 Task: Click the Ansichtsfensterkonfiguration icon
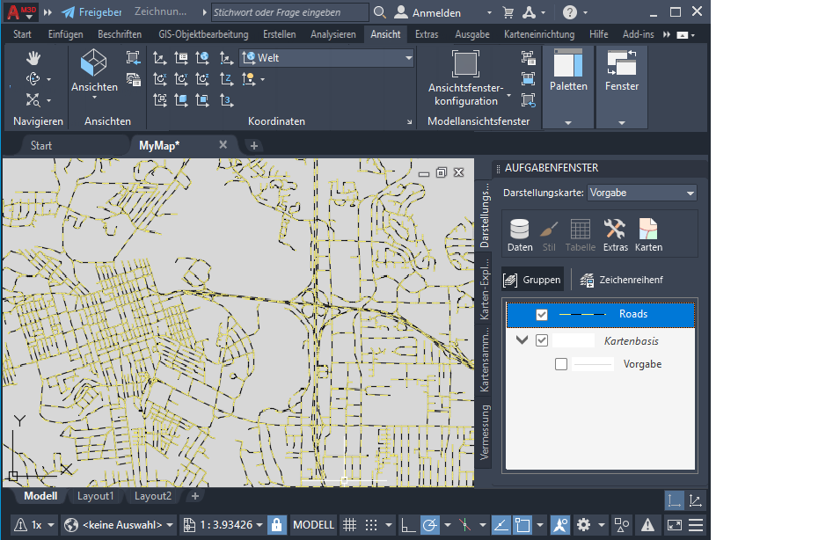click(x=465, y=64)
